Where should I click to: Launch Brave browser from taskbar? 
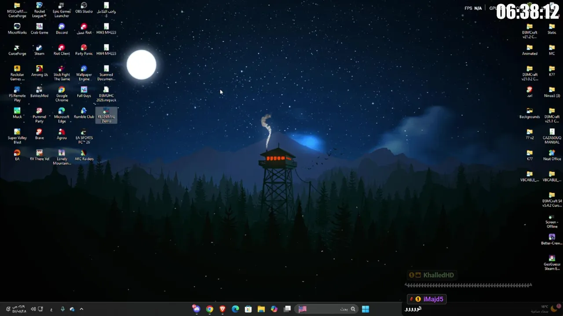pyautogui.click(x=222, y=309)
